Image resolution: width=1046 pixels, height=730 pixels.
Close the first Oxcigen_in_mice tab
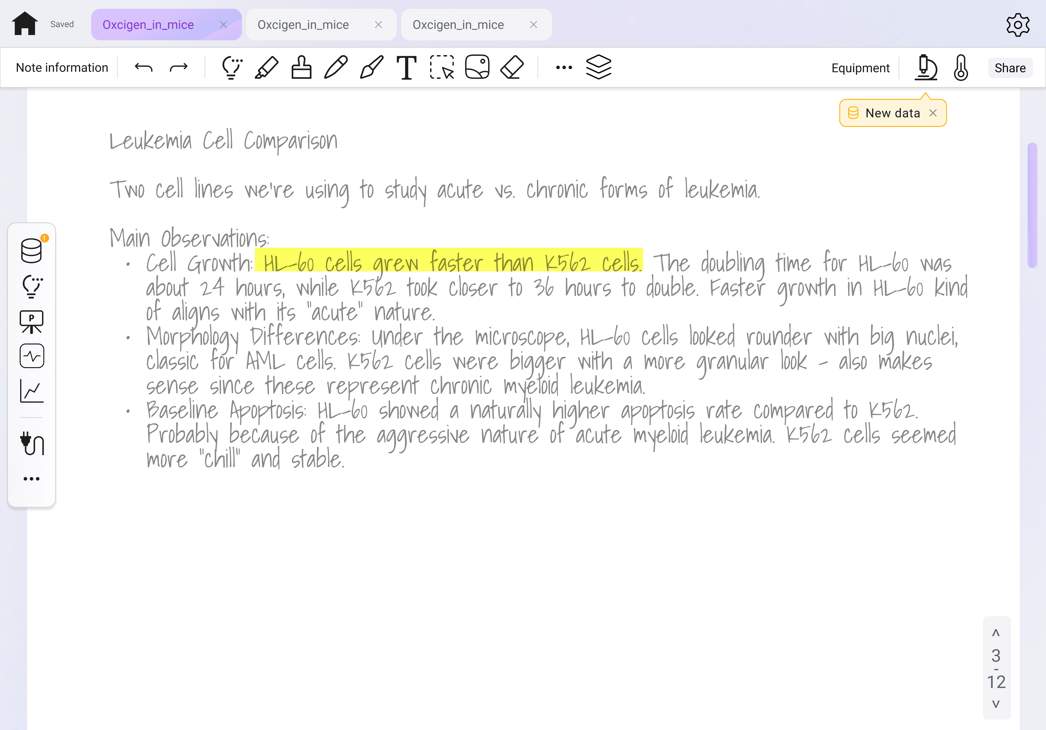(x=223, y=24)
